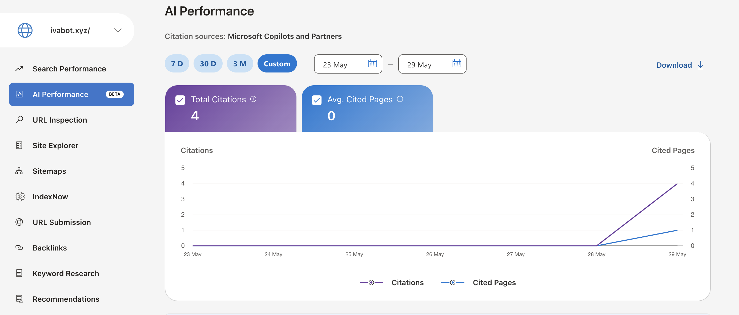Click the Avg. Cited Pages value 0
This screenshot has width=739, height=315.
331,116
